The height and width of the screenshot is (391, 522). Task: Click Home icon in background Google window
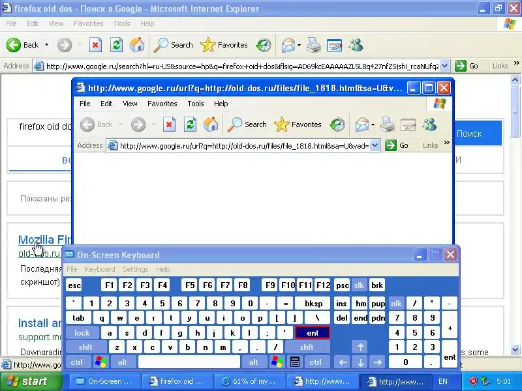(x=137, y=45)
